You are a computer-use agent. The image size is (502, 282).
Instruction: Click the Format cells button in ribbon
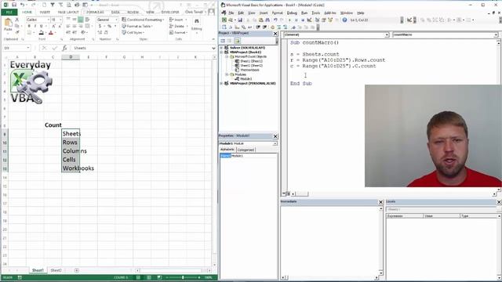[x=179, y=33]
